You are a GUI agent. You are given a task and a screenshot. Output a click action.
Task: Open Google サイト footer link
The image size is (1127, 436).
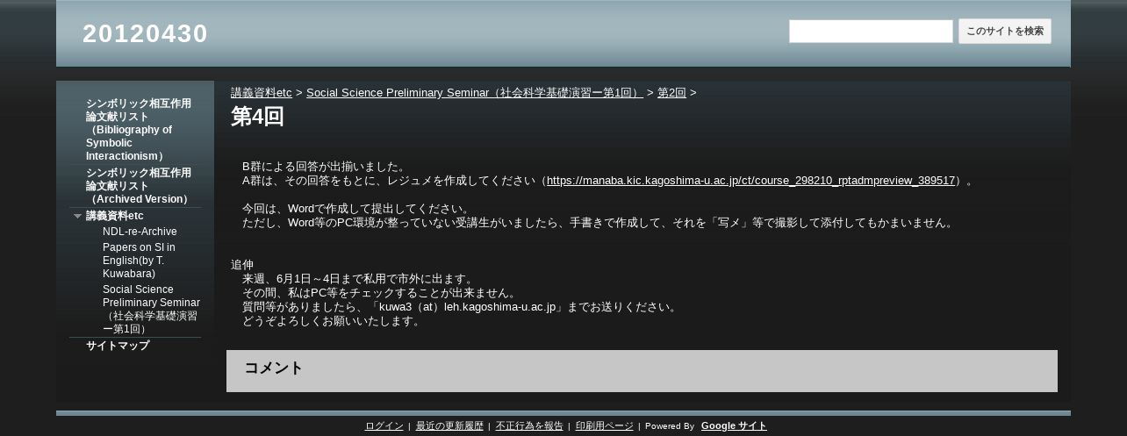tap(734, 426)
